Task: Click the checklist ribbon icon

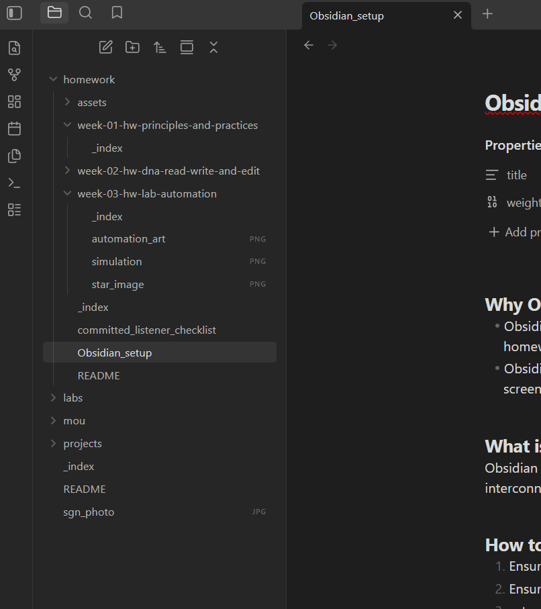Action: [14, 209]
